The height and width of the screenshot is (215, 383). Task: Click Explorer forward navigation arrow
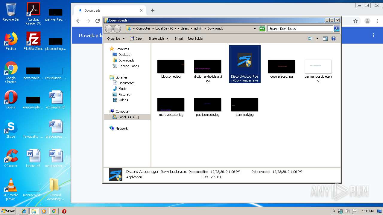click(x=117, y=29)
